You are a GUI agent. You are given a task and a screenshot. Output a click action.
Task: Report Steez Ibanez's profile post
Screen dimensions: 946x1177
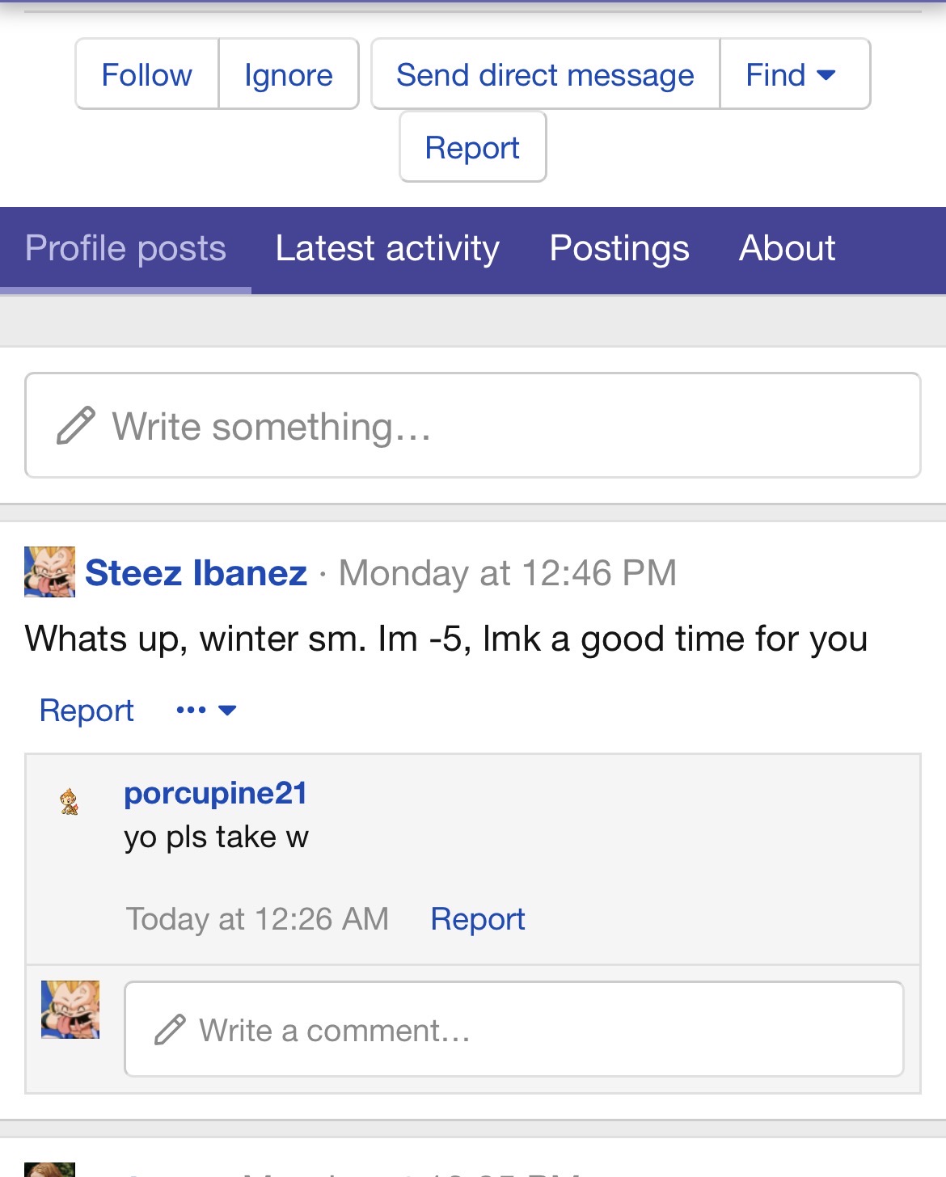click(x=87, y=711)
